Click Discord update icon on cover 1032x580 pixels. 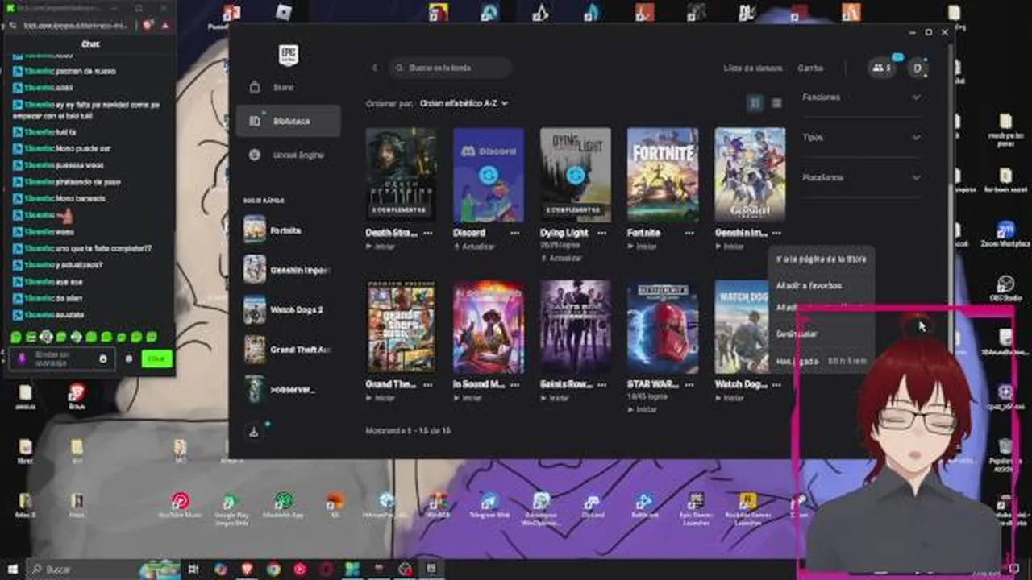click(x=488, y=174)
